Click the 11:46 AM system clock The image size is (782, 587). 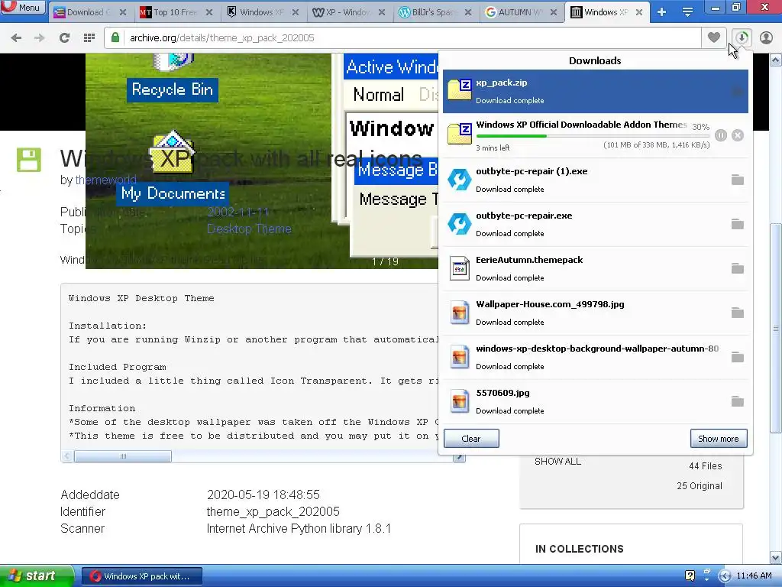click(x=754, y=576)
